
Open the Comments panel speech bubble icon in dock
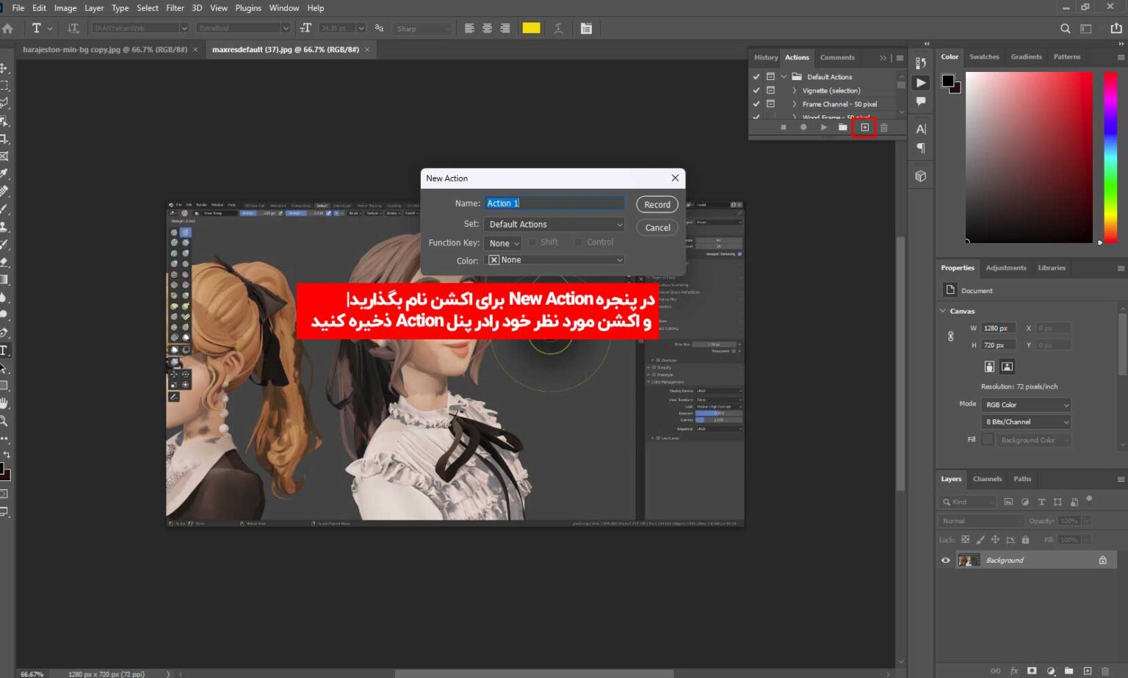click(921, 101)
